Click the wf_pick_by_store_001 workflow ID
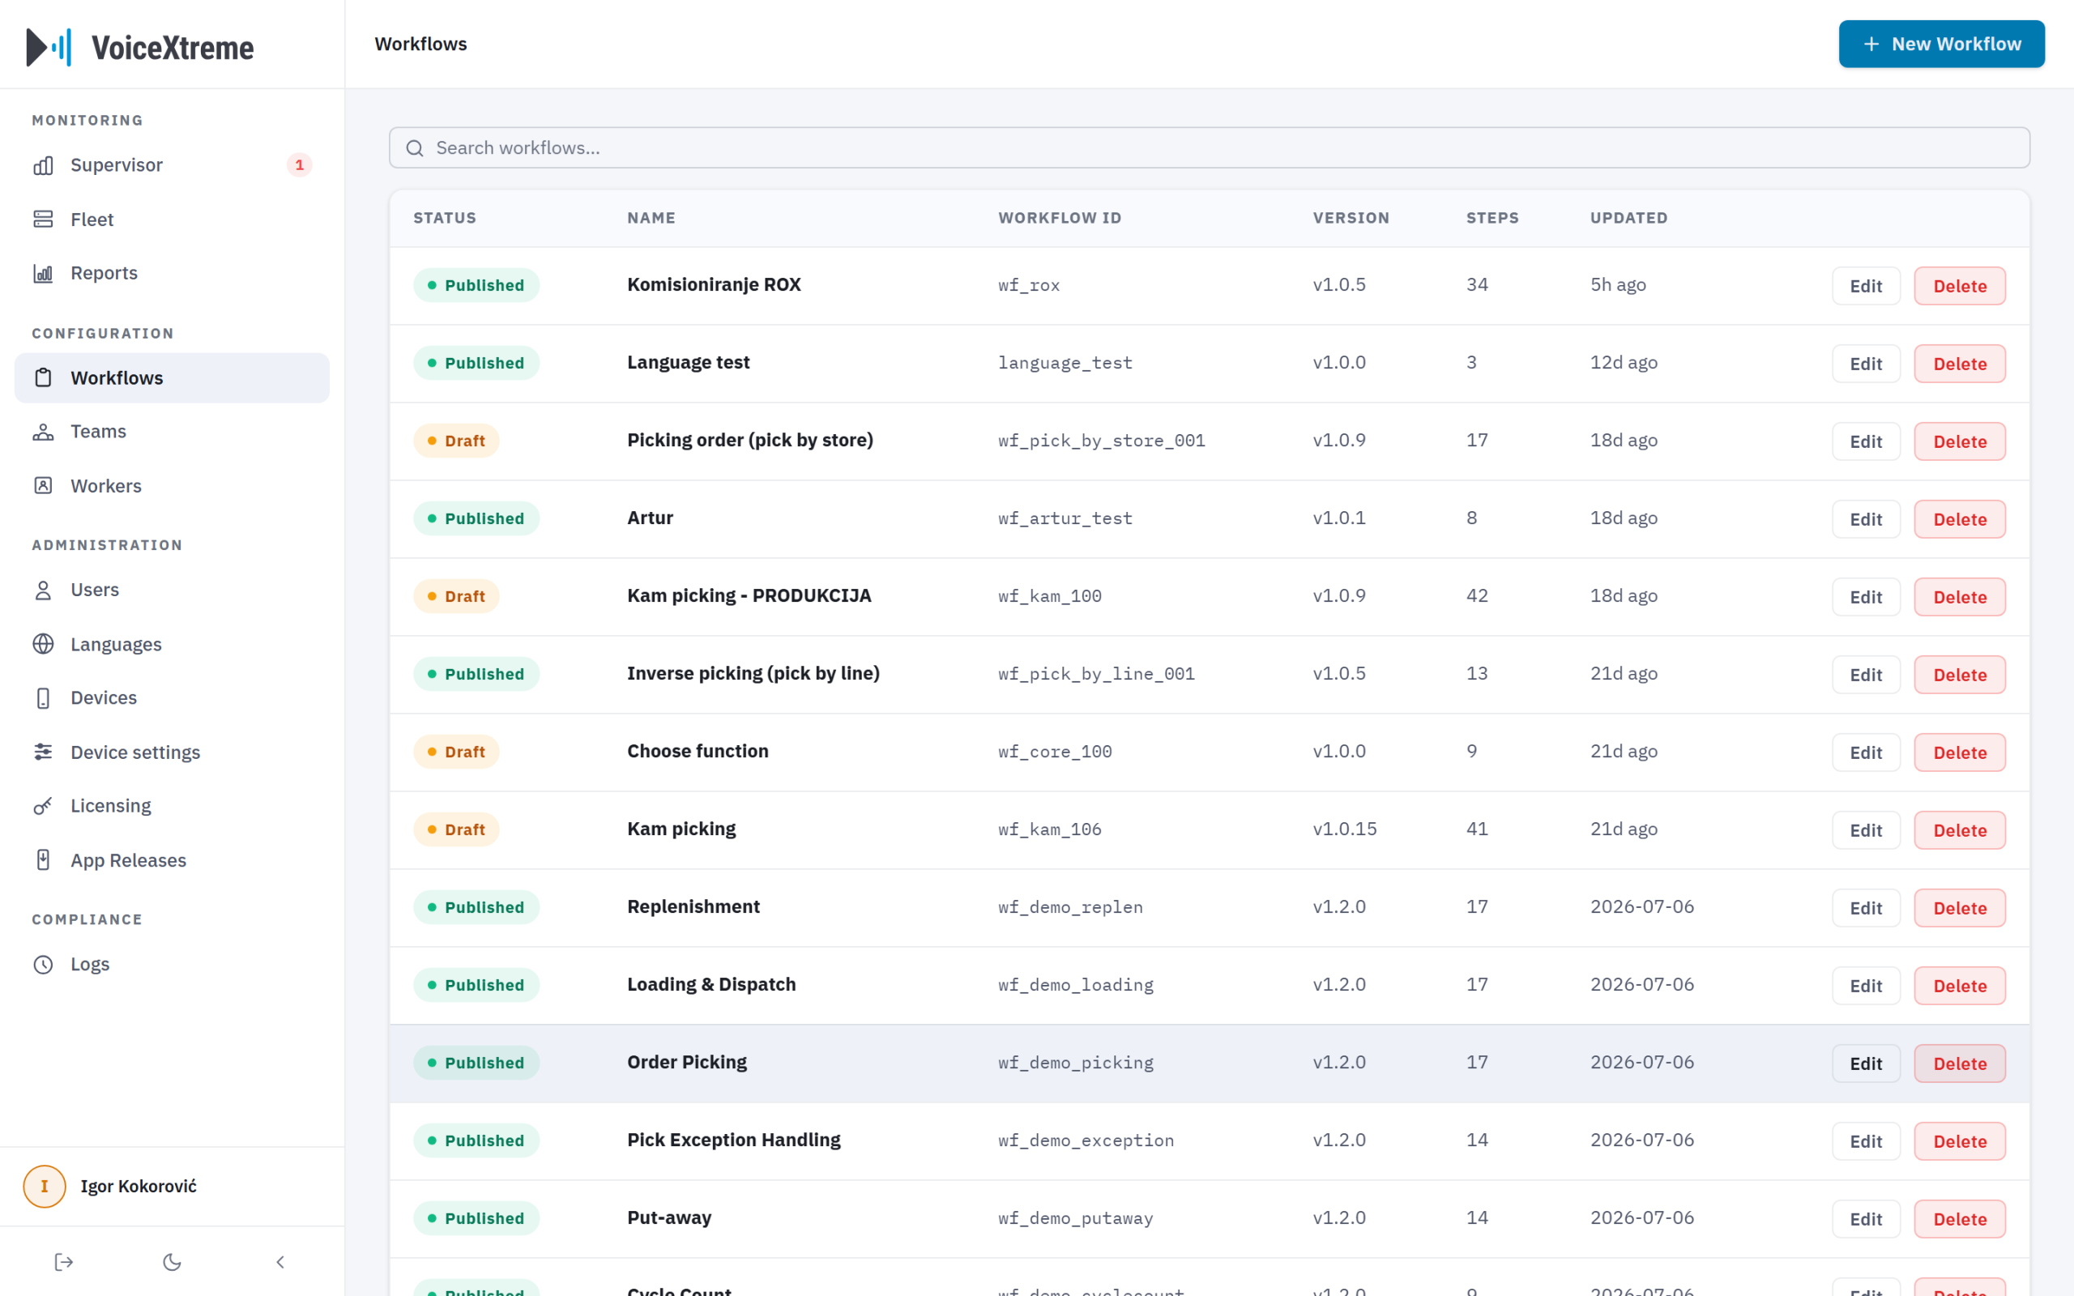 click(1101, 441)
